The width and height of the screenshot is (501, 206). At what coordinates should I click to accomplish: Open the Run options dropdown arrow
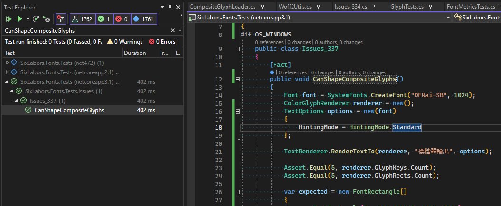pos(28,19)
